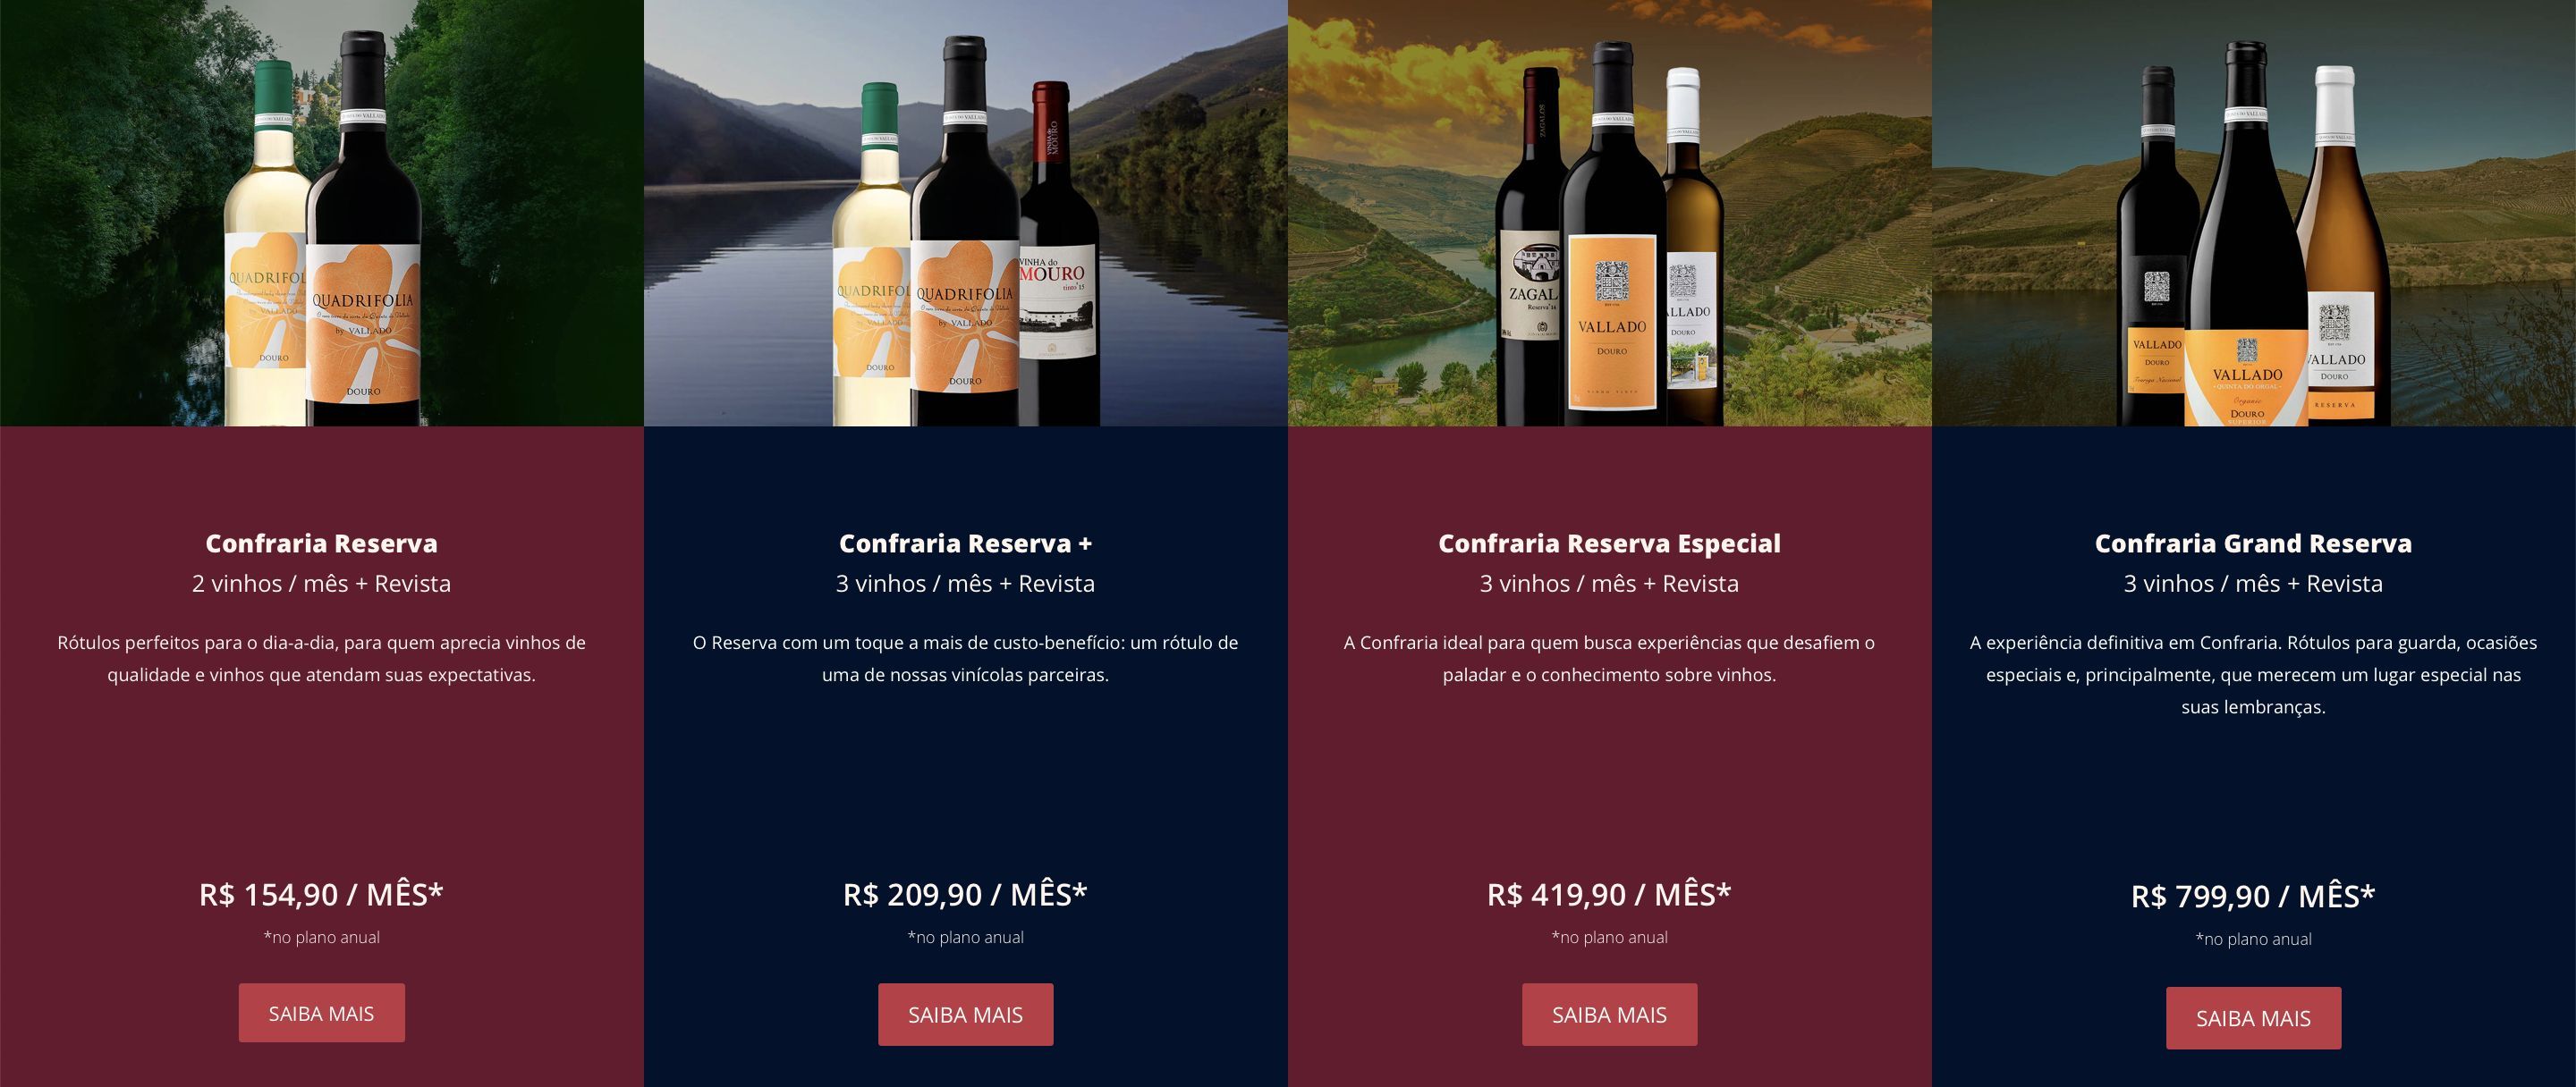Click the Quadrifolia two-bottle forest image
The image size is (2576, 1087).
(321, 213)
